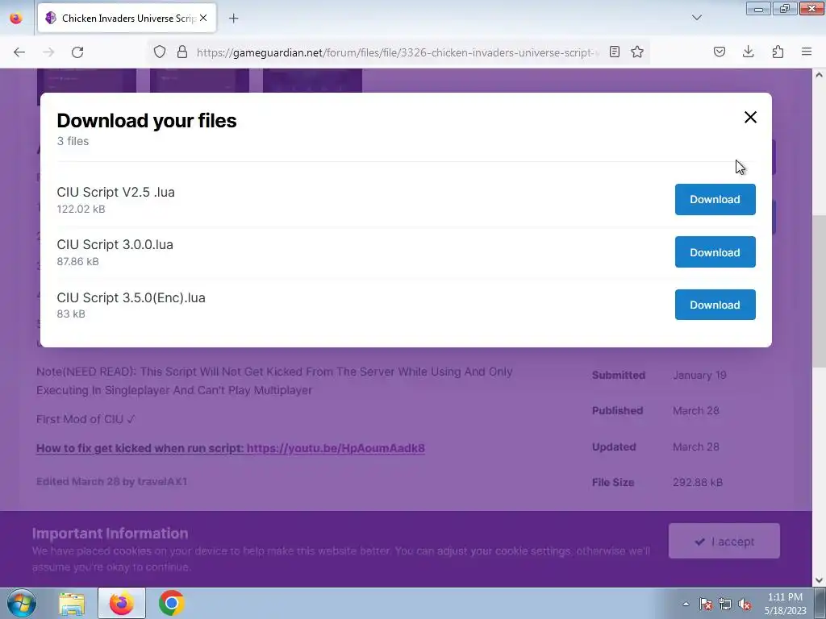Click the 3 files count label
Image resolution: width=826 pixels, height=619 pixels.
coord(73,141)
